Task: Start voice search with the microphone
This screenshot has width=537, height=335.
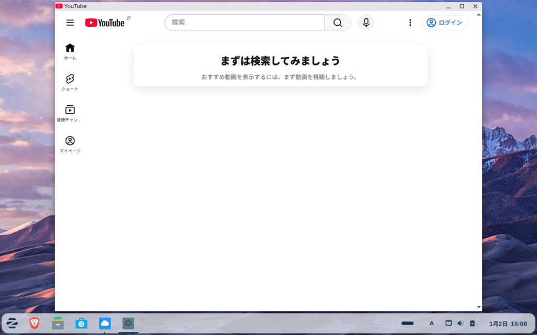Action: coord(366,23)
